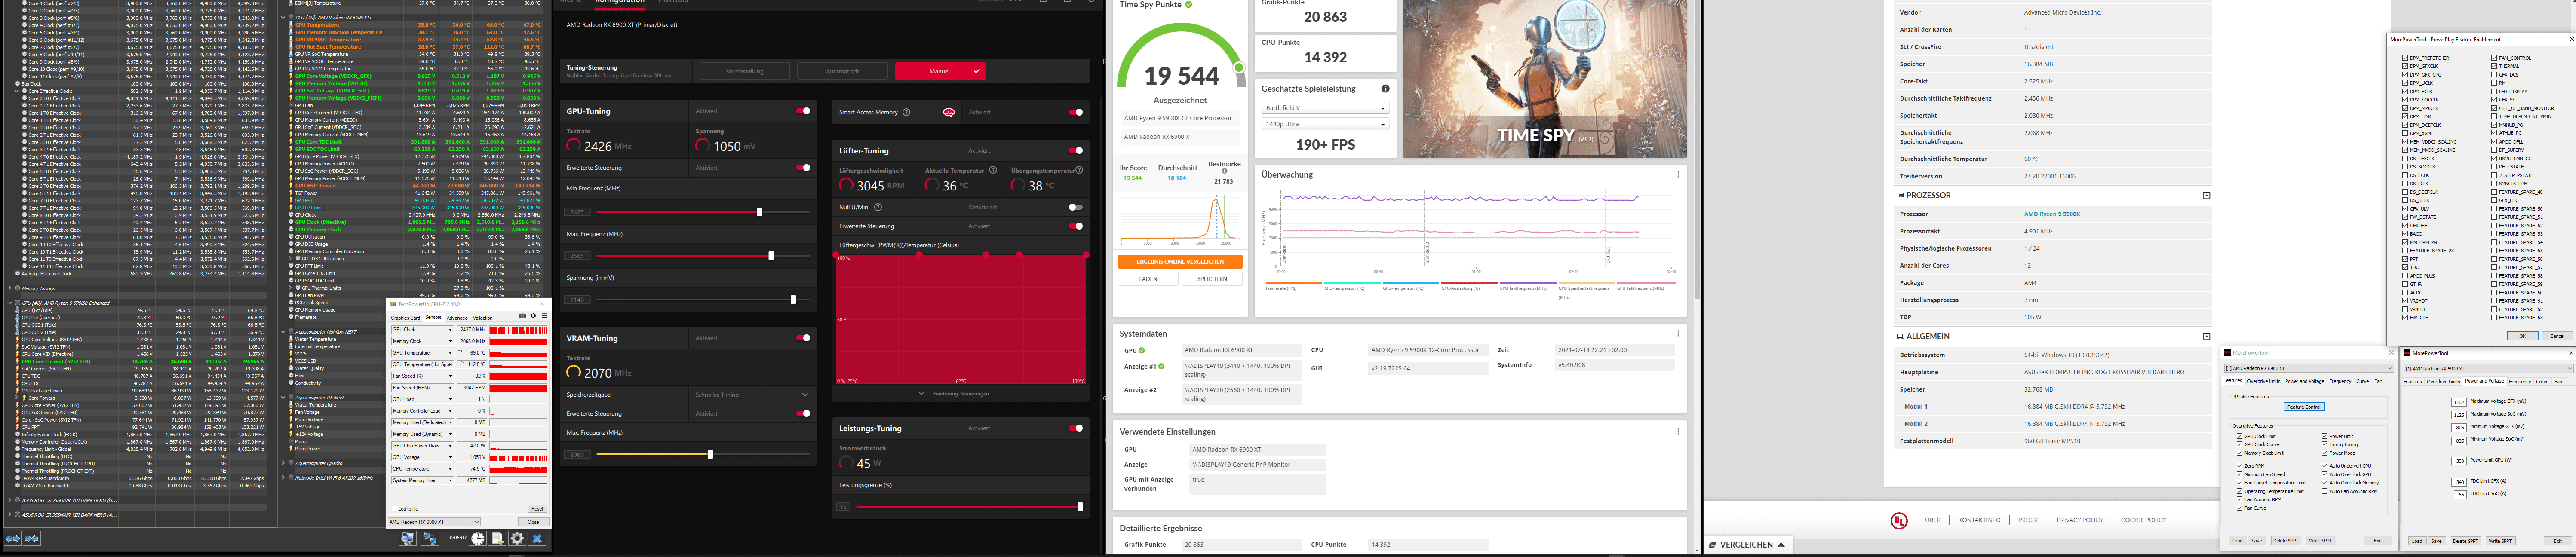
Task: Toggle GPU-Tuning Aktiviert switch
Action: click(x=803, y=111)
